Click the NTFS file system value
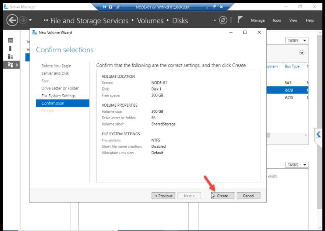325x231 pixels. 155,140
